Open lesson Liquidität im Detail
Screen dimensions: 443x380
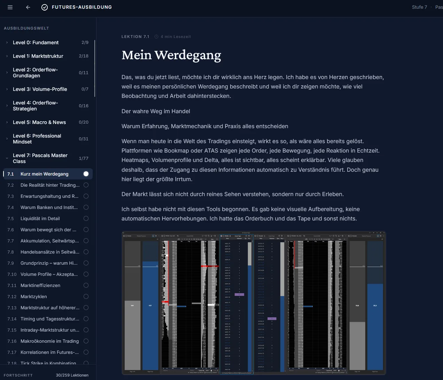48,218
